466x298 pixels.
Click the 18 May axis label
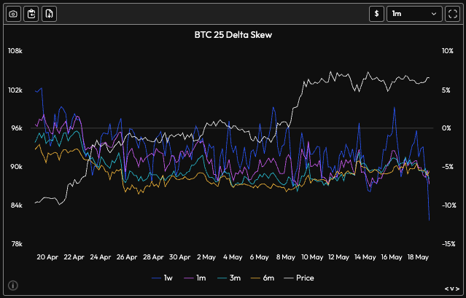418,257
